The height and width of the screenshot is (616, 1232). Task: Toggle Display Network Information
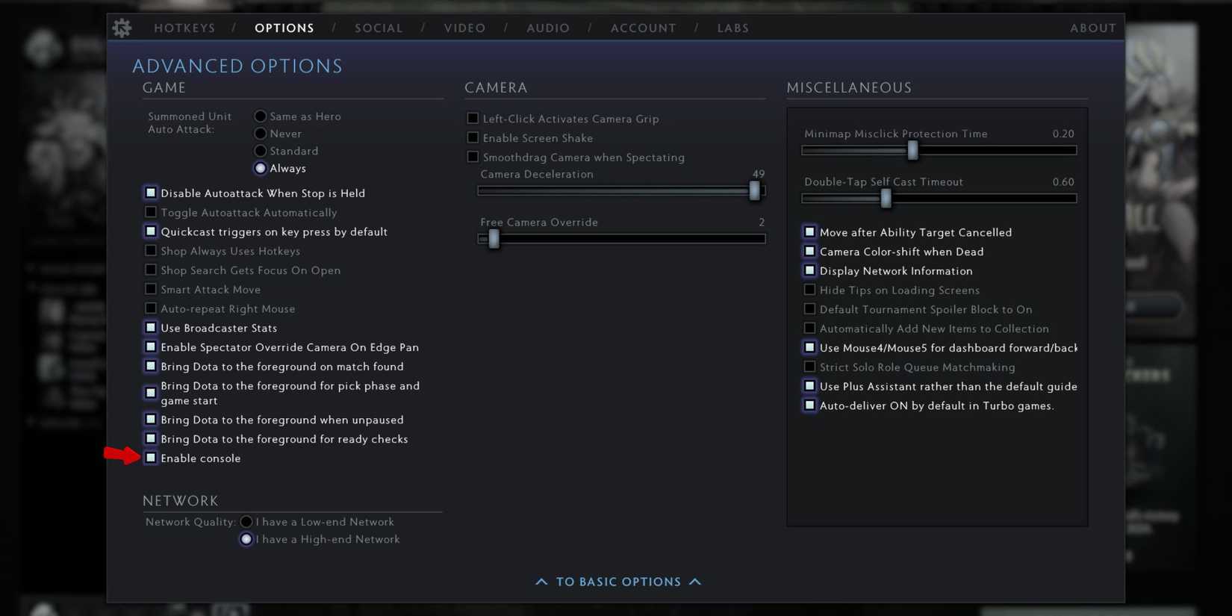point(809,270)
